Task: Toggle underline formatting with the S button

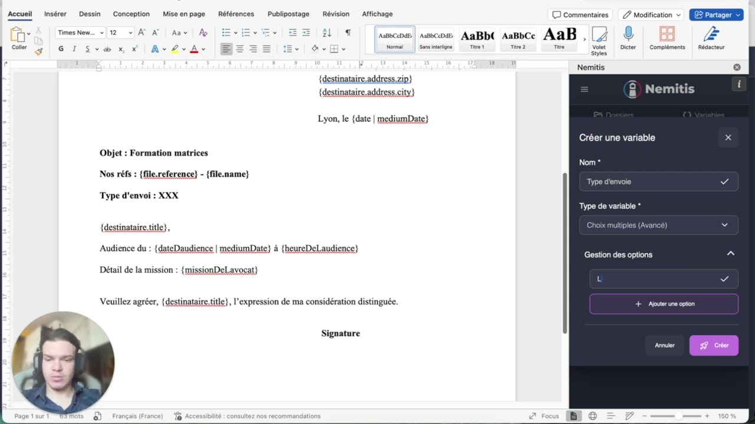Action: pos(88,49)
